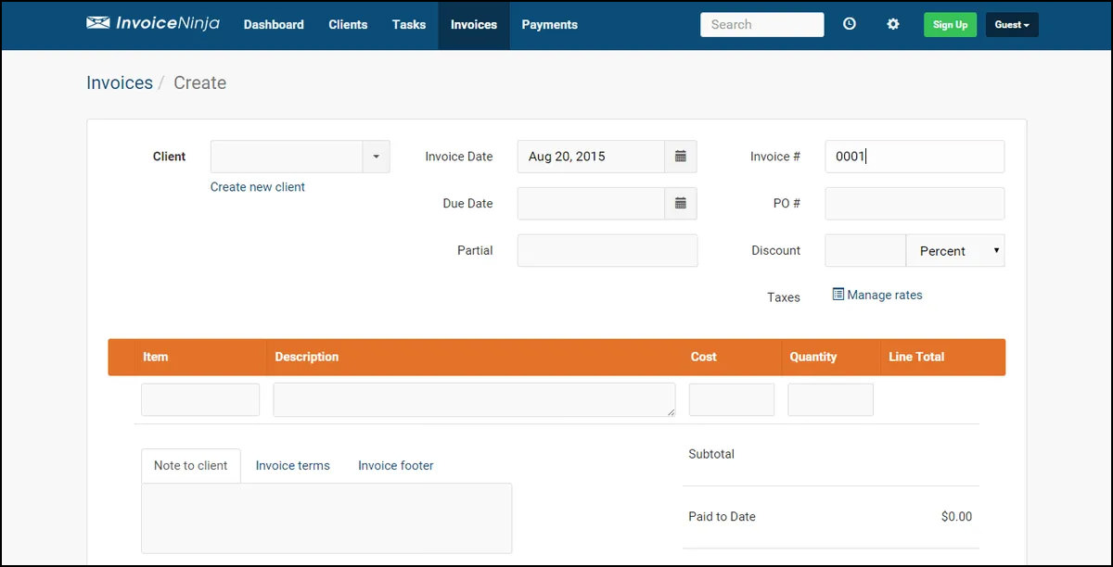Open the Invoice Date calendar picker
The width and height of the screenshot is (1113, 567).
pyautogui.click(x=680, y=157)
